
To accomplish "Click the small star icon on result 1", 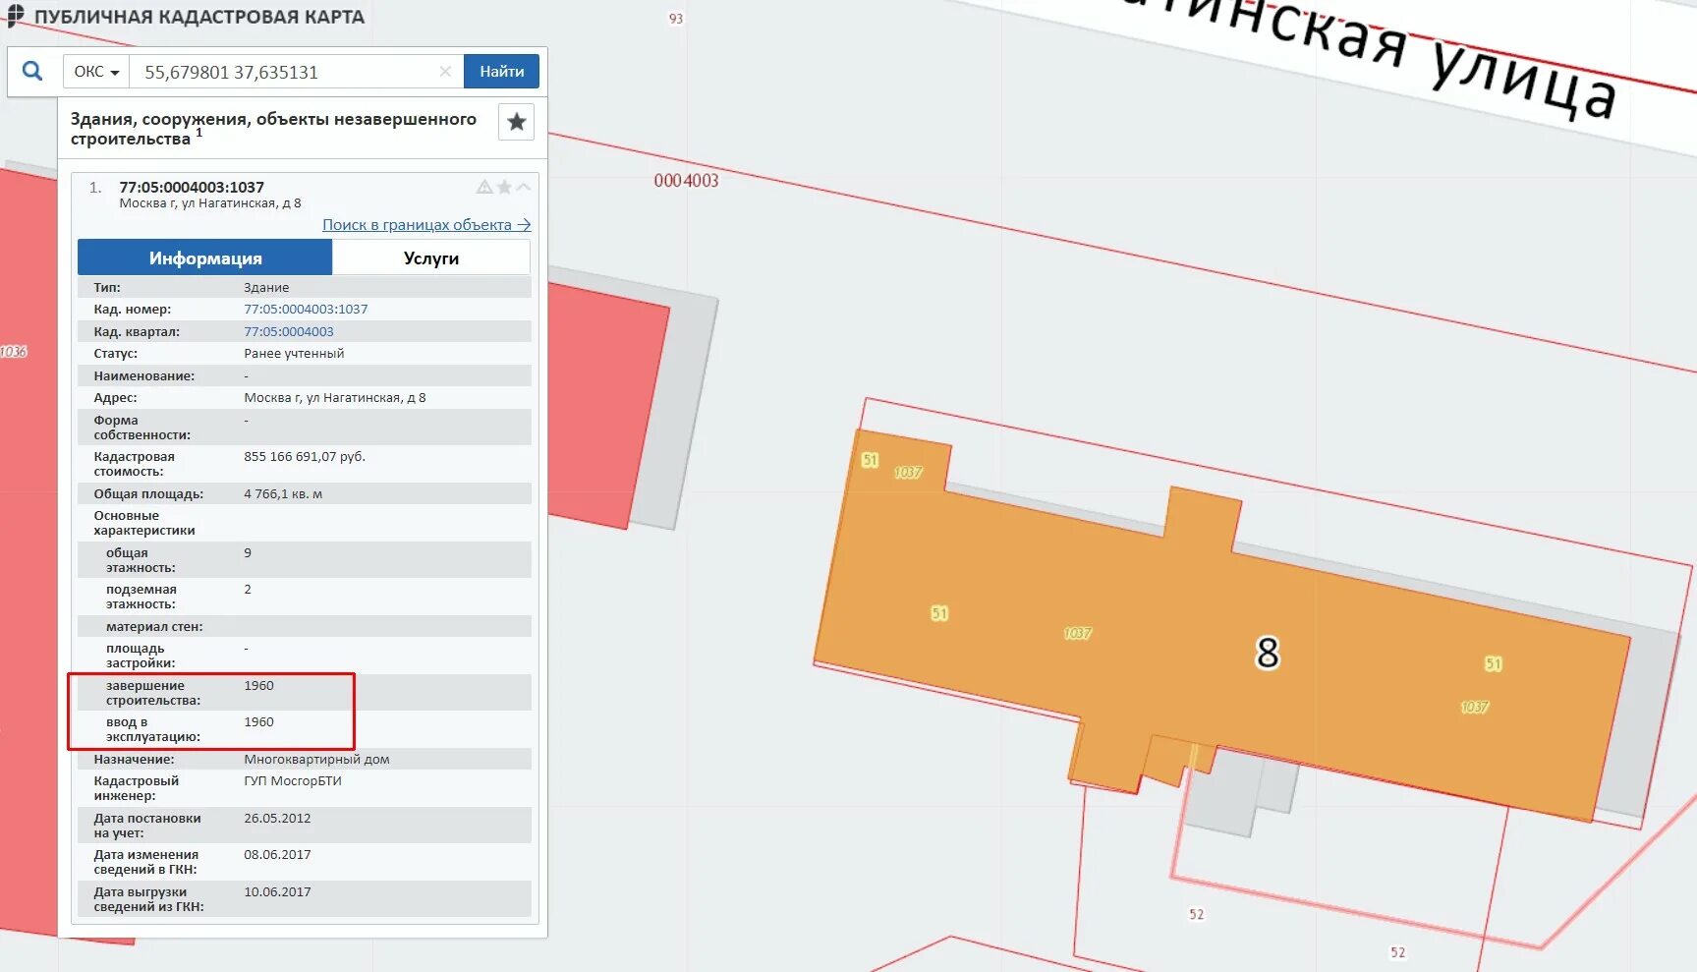I will (504, 187).
